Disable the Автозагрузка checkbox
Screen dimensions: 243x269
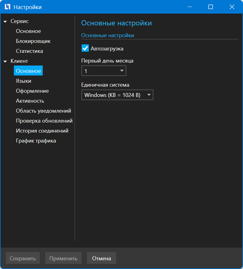click(85, 48)
